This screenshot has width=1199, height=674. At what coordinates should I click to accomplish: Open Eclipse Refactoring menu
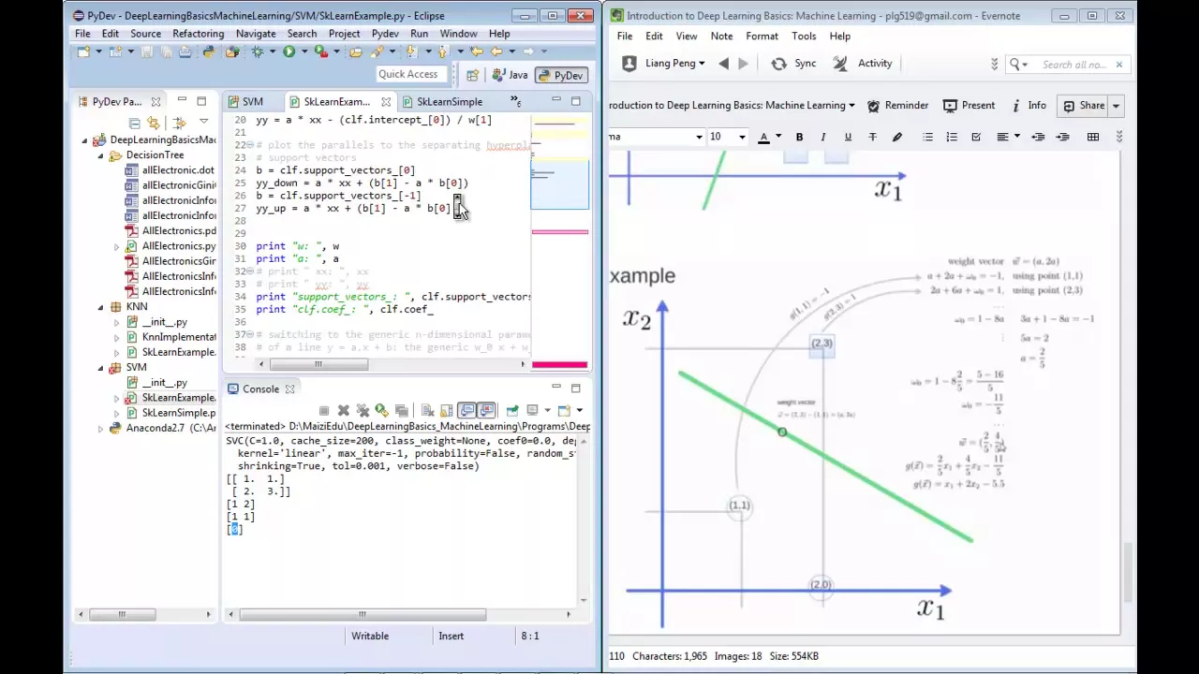[x=198, y=34]
